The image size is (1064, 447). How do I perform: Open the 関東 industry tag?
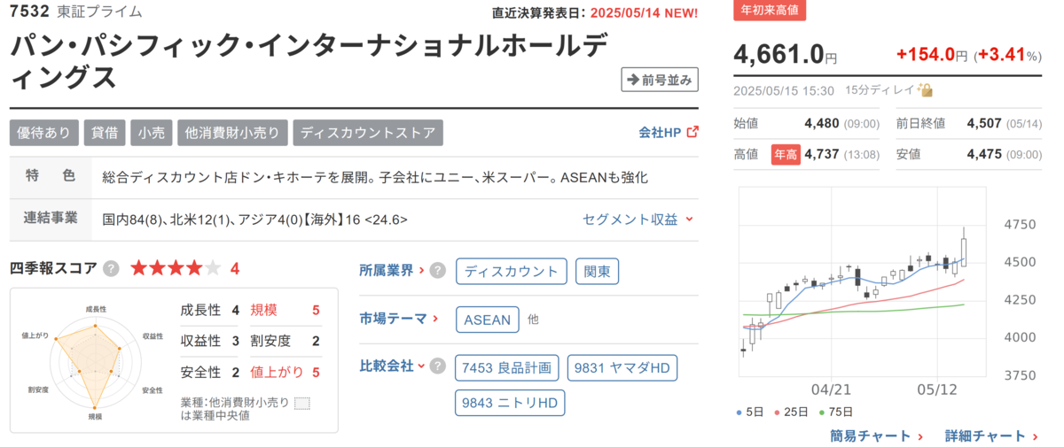(x=598, y=272)
